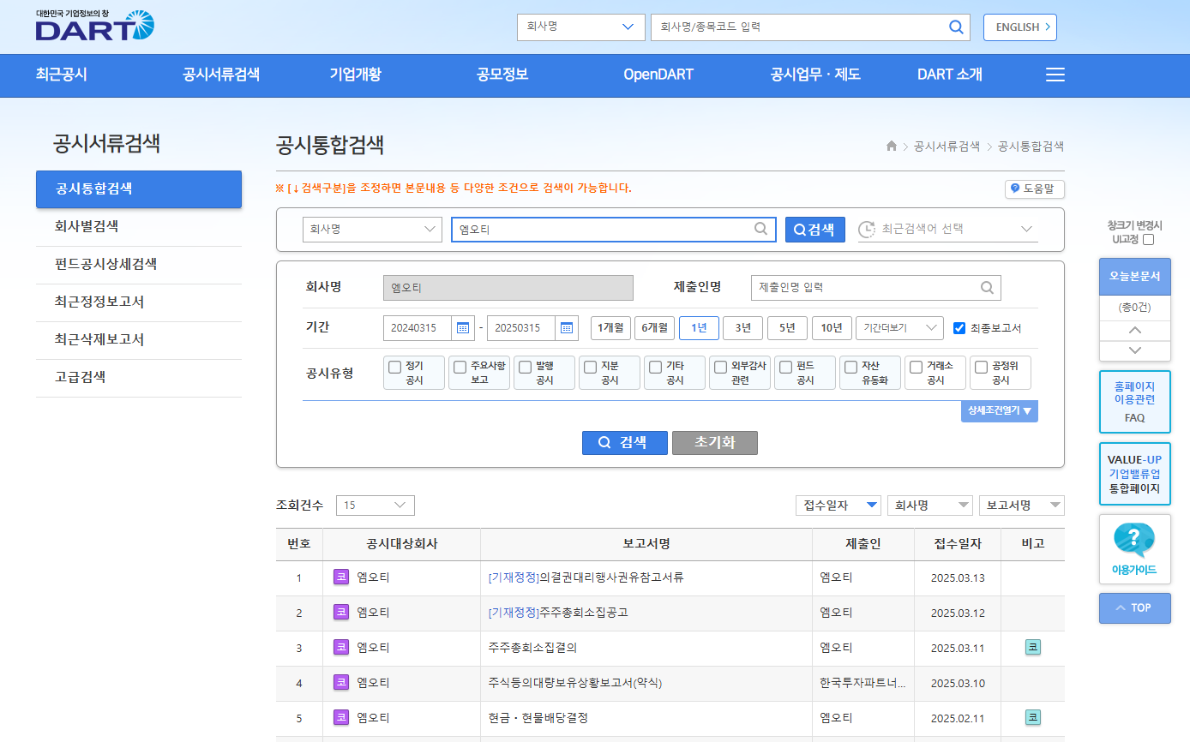Click the KOSDAQ badge icon in row 3
Viewport: 1190px width, 742px height.
(341, 648)
